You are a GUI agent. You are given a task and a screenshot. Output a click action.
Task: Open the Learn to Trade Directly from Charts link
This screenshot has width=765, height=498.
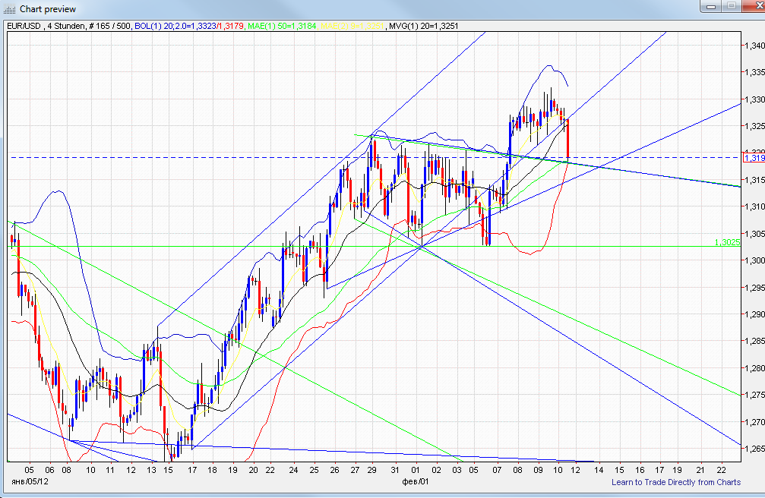tap(676, 483)
